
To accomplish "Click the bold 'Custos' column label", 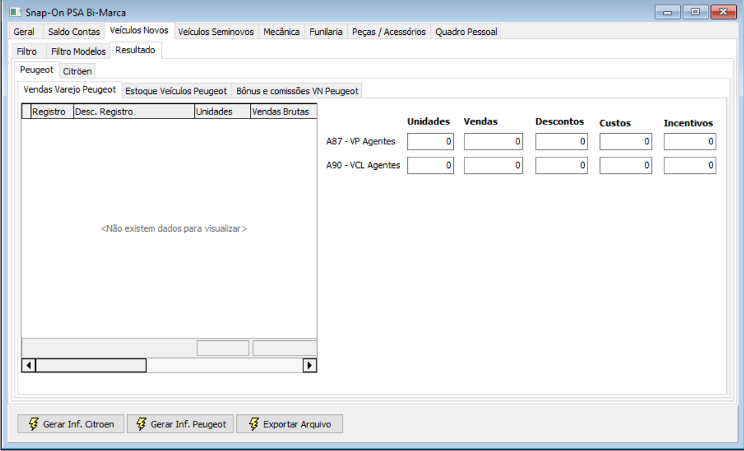I will 615,123.
